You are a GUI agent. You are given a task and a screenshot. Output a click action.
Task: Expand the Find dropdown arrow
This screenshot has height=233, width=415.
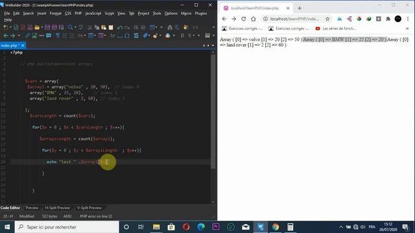(75, 27)
